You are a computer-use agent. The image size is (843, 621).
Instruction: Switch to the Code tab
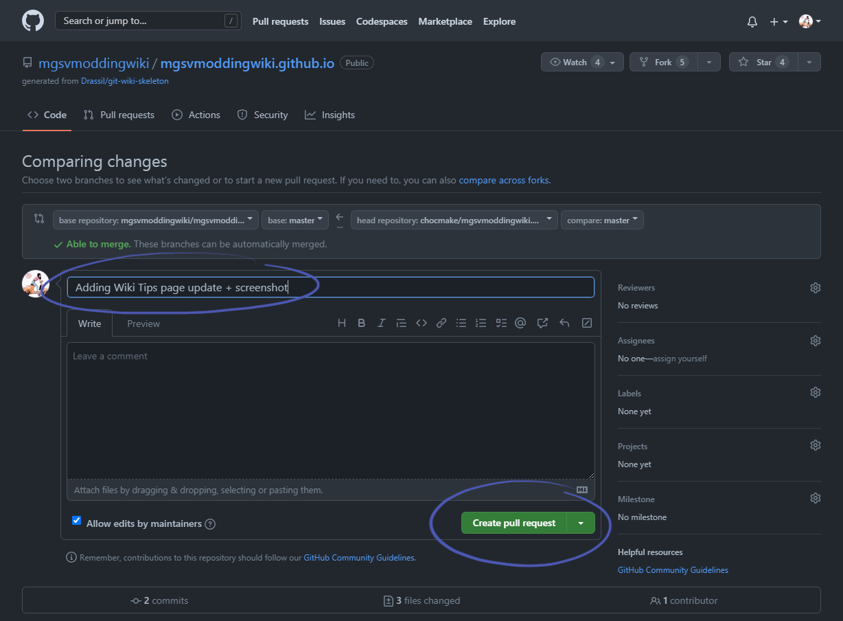pos(47,115)
